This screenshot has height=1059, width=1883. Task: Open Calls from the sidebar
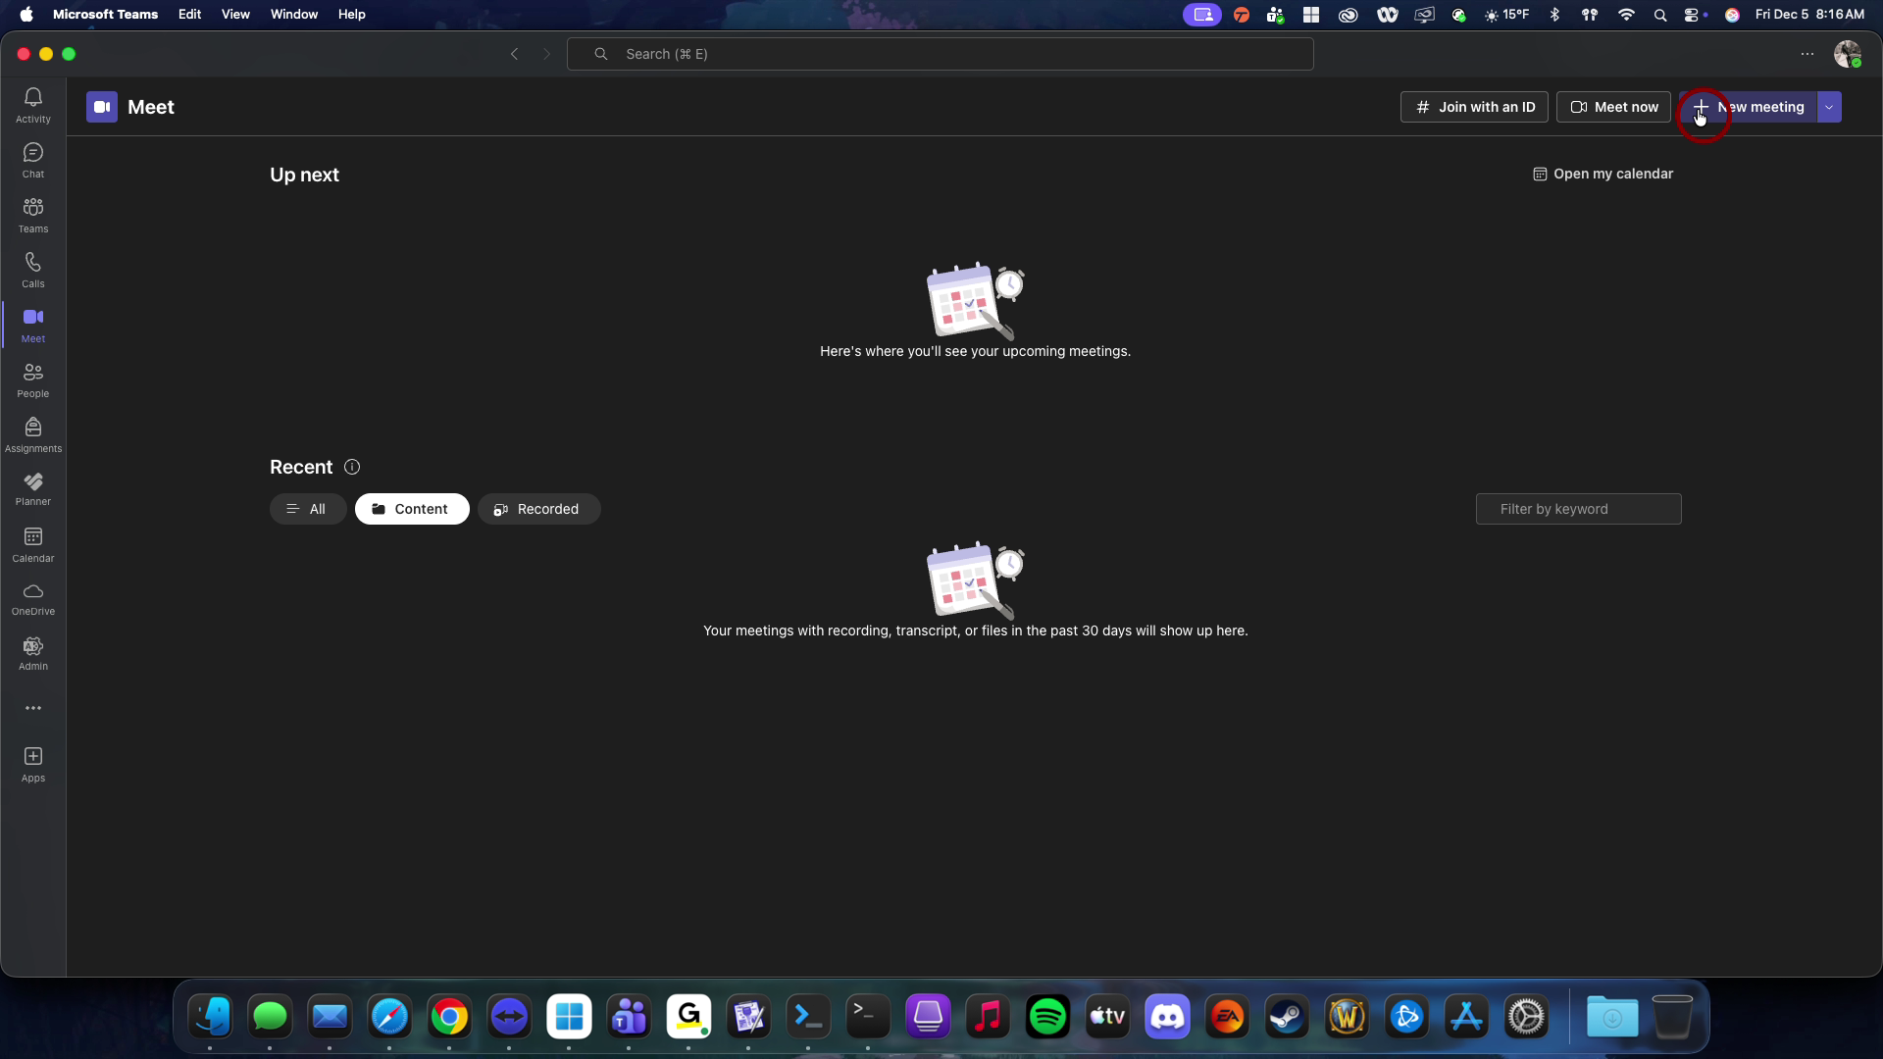click(33, 270)
